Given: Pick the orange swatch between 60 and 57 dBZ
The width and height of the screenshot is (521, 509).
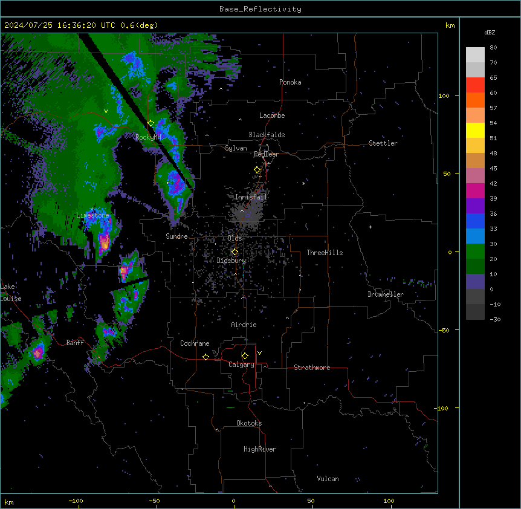Looking at the screenshot, I should pos(475,100).
